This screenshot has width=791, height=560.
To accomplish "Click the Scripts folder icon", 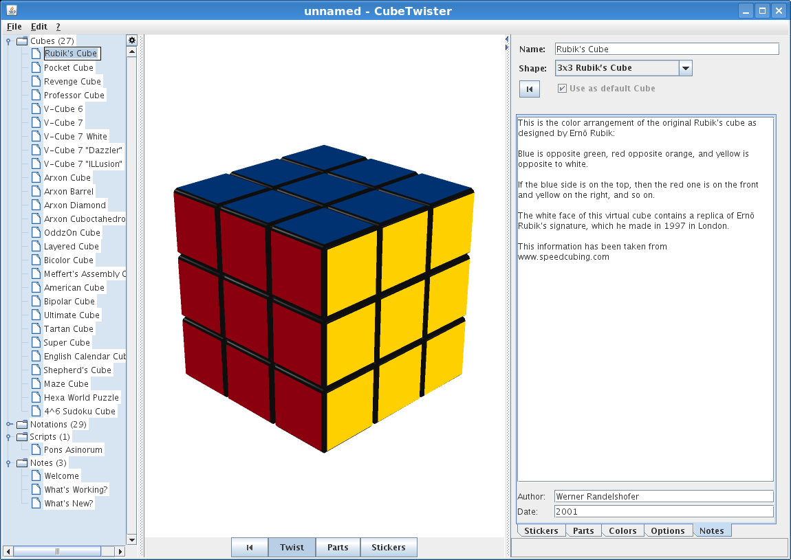I will (x=22, y=436).
